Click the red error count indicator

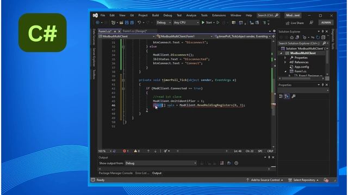126,151
